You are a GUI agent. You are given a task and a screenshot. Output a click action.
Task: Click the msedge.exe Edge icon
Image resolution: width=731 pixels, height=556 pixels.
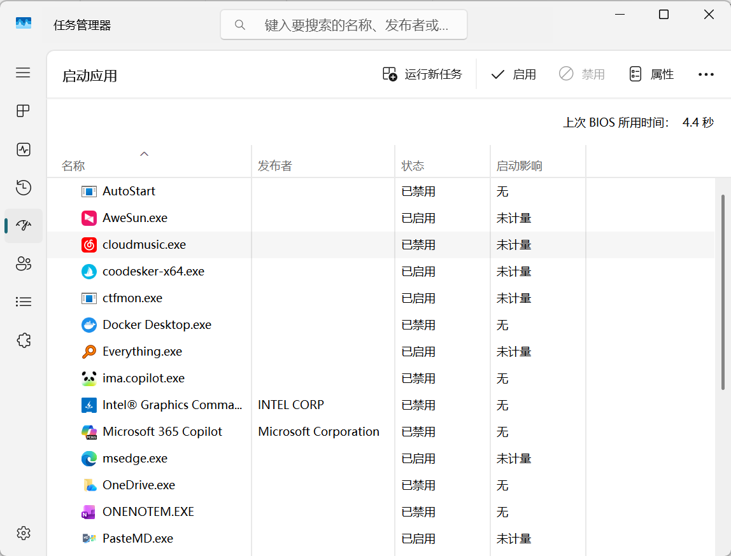pyautogui.click(x=89, y=459)
